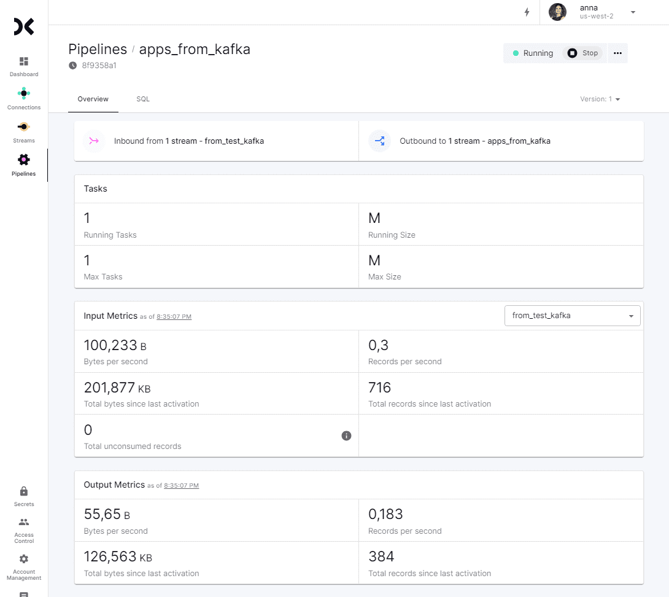The width and height of the screenshot is (669, 597).
Task: Open the three-dots more actions menu
Action: pos(617,53)
